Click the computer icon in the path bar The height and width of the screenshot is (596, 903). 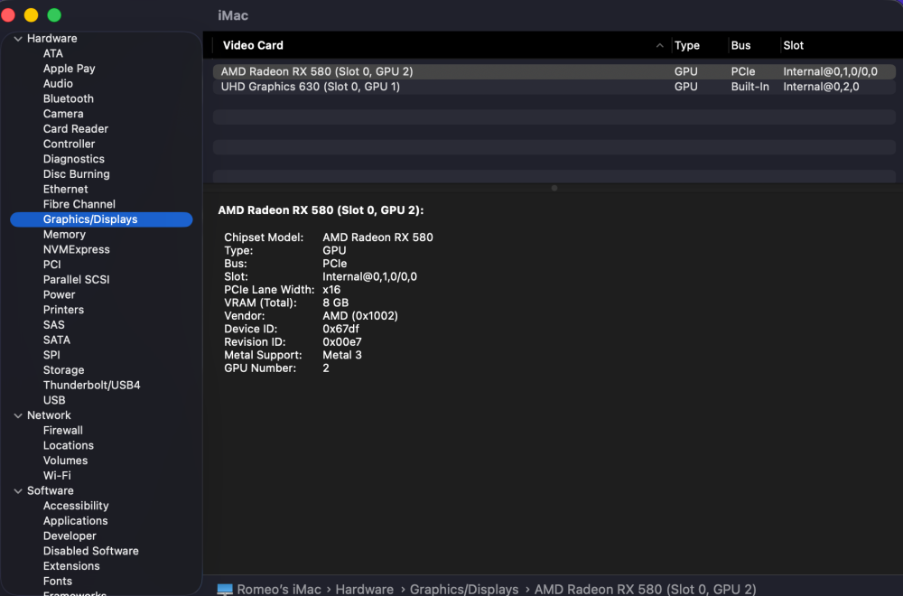click(225, 589)
